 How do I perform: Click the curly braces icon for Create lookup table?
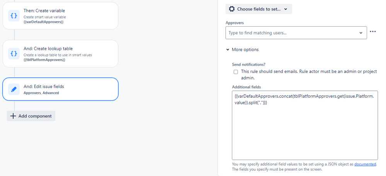click(x=14, y=54)
